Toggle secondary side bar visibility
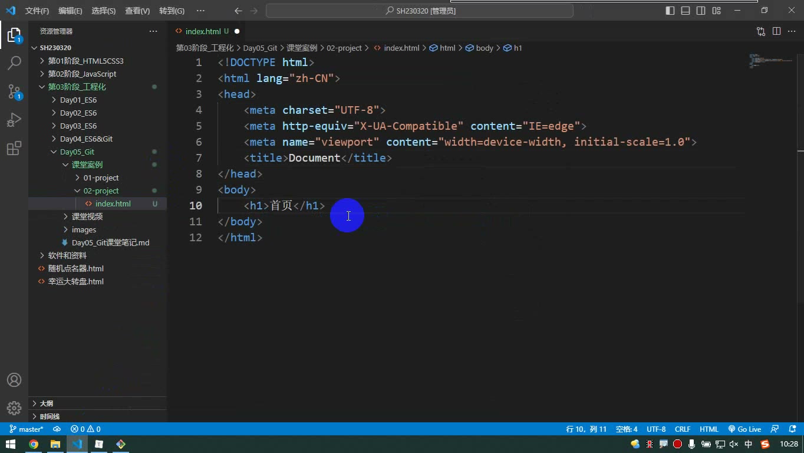The height and width of the screenshot is (453, 804). pyautogui.click(x=701, y=11)
